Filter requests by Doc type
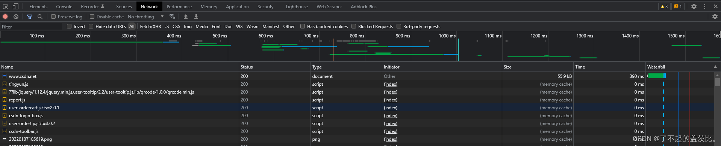Image resolution: width=721 pixels, height=146 pixels. [x=228, y=26]
